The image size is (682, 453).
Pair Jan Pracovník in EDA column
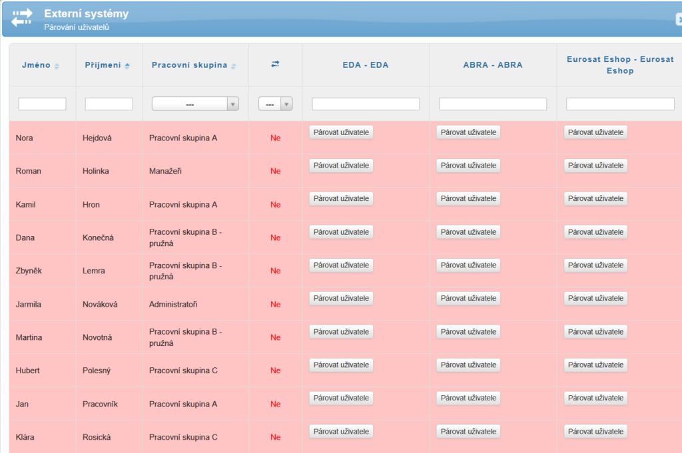pyautogui.click(x=341, y=398)
